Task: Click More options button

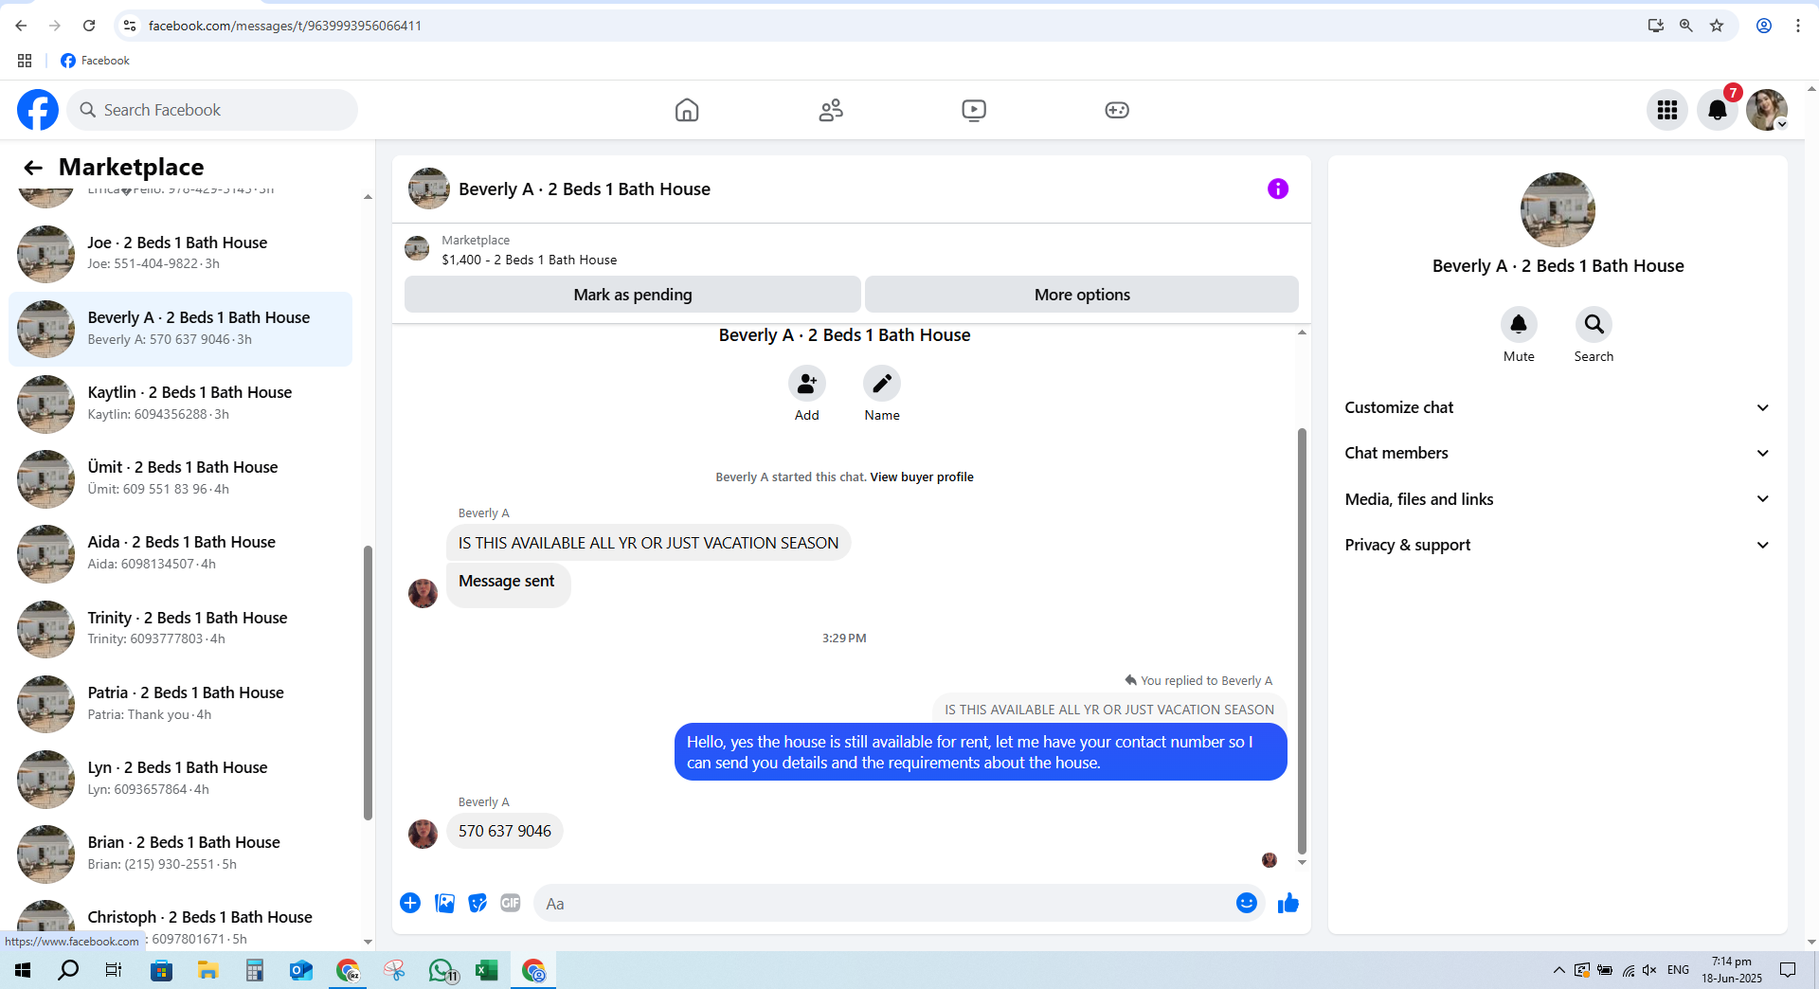Action: [1082, 295]
